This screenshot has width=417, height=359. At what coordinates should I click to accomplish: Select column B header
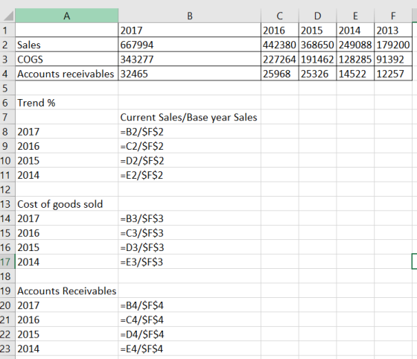[x=190, y=16]
